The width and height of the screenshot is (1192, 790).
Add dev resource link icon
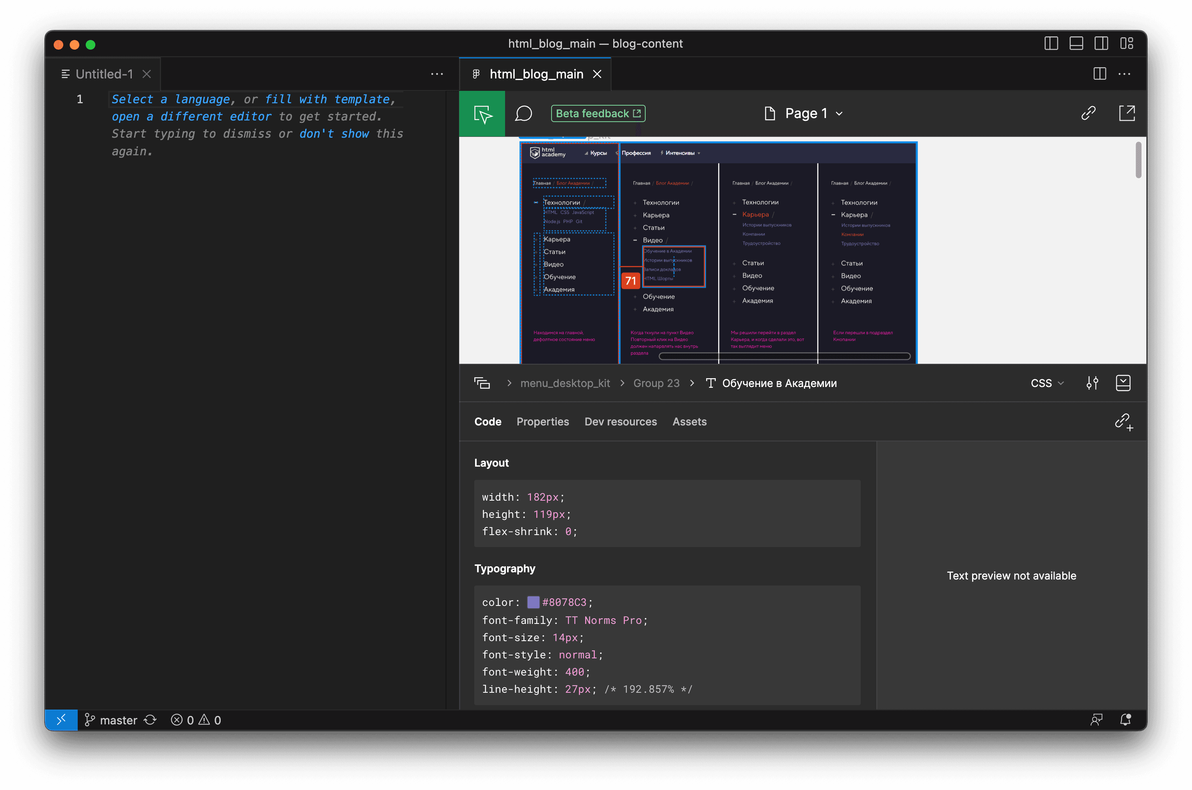click(1124, 422)
